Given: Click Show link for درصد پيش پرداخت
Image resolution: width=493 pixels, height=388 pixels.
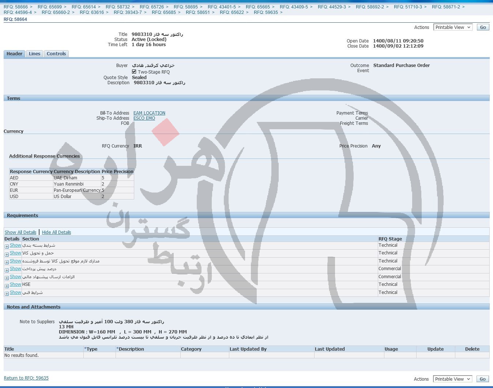Looking at the screenshot, I should 15,269.
